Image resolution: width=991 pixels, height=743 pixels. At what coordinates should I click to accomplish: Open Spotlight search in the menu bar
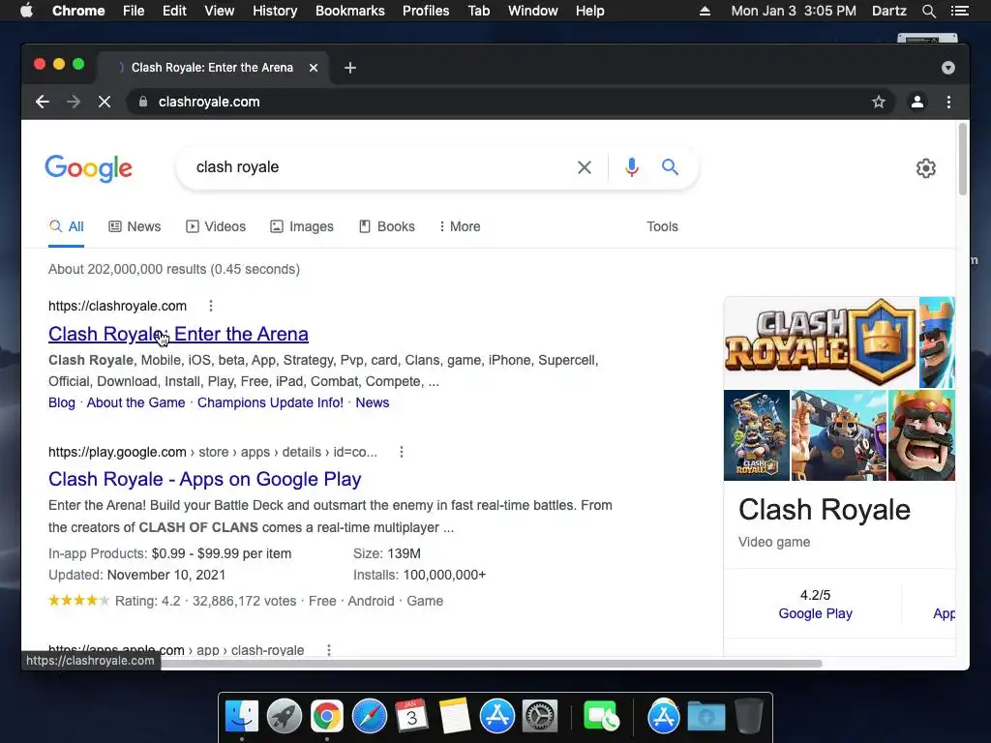928,11
